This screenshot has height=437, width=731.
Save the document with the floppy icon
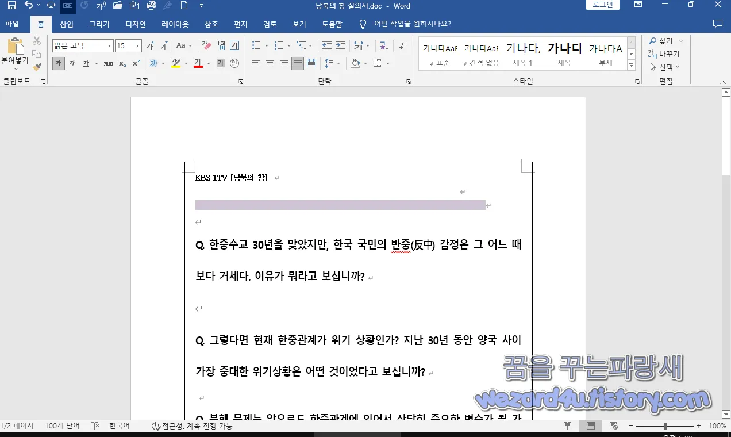[11, 6]
